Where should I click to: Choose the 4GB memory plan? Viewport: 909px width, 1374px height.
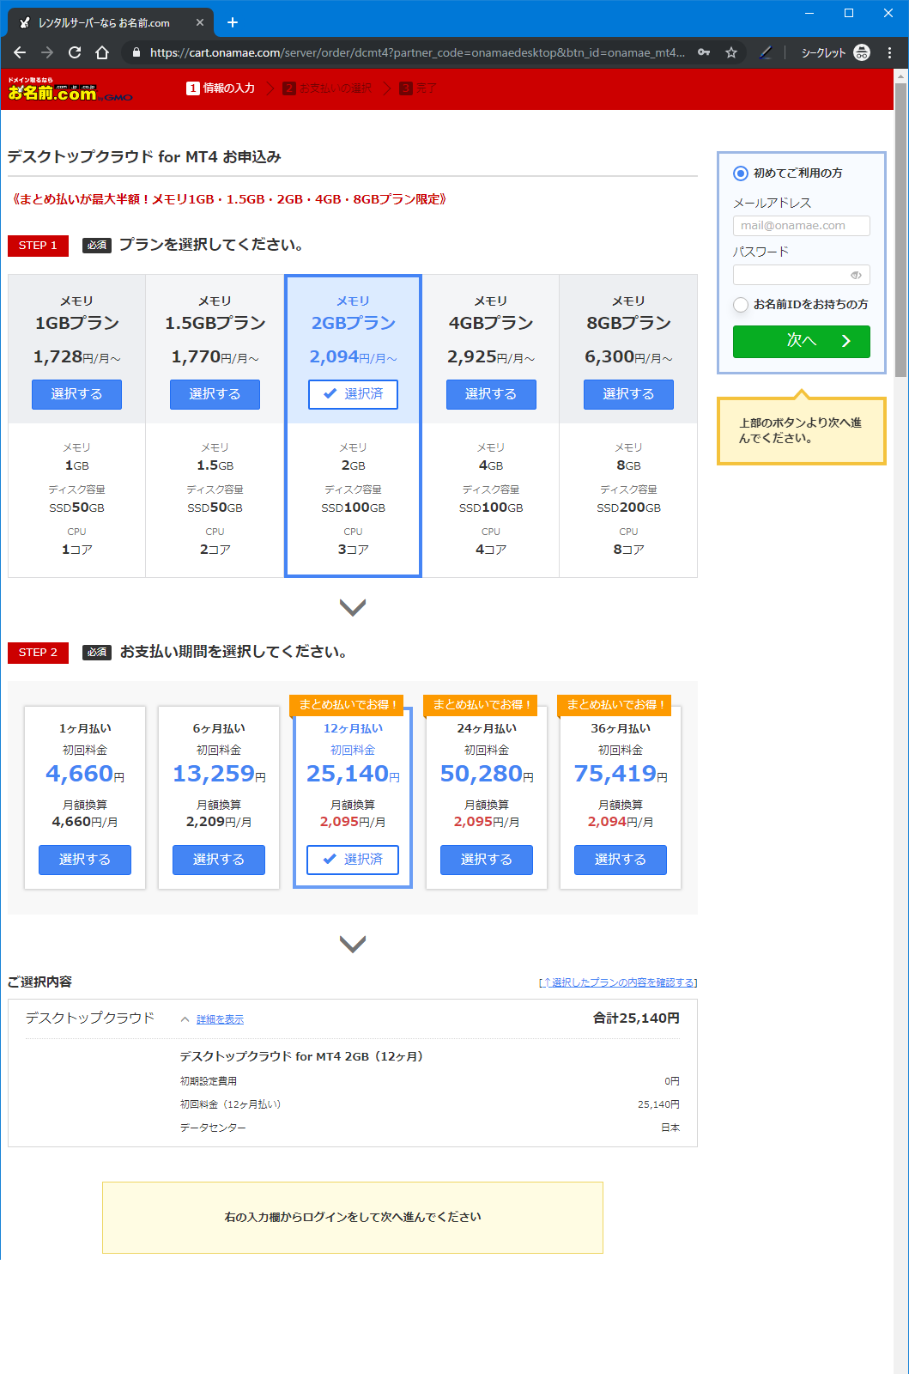[x=491, y=394]
